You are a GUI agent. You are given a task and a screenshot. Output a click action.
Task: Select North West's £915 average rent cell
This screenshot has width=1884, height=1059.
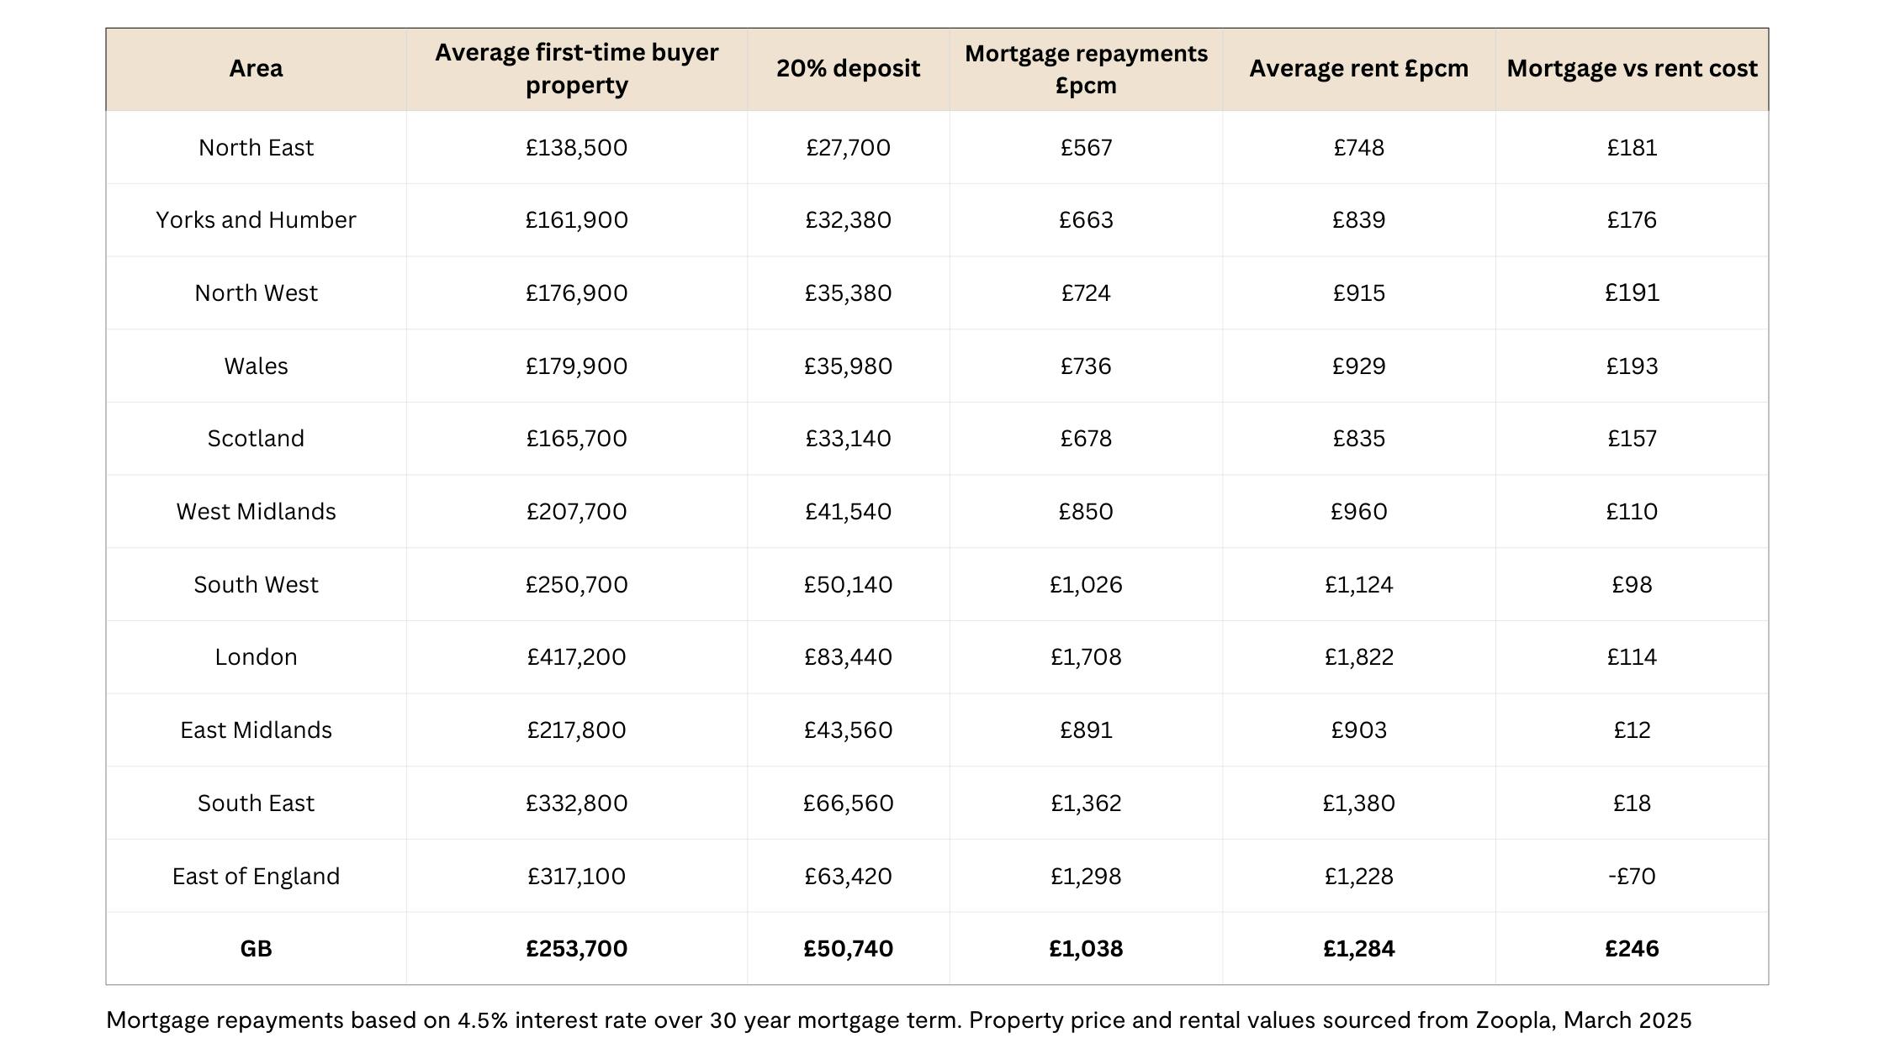1358,293
